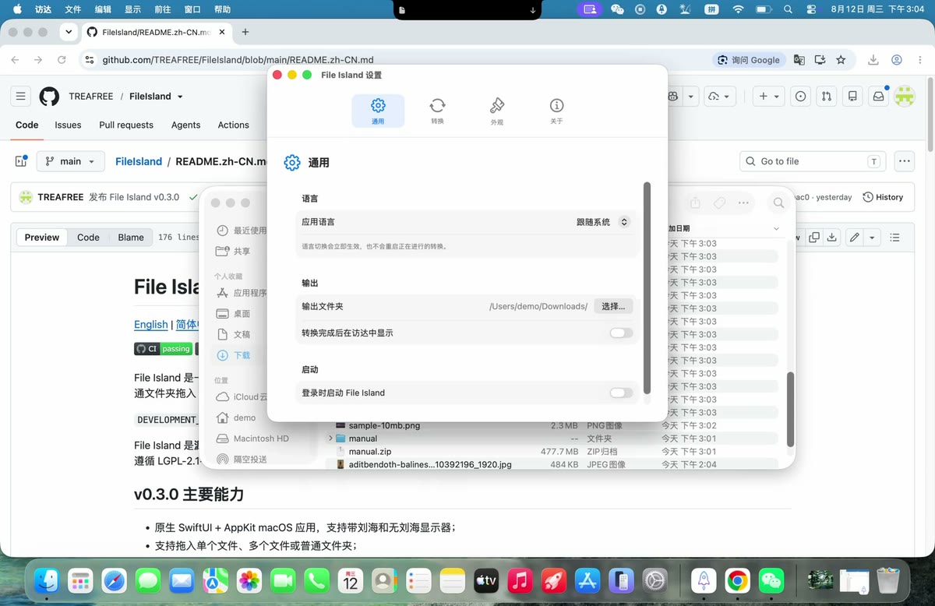Open commit History link
The image size is (935, 606).
coord(883,197)
